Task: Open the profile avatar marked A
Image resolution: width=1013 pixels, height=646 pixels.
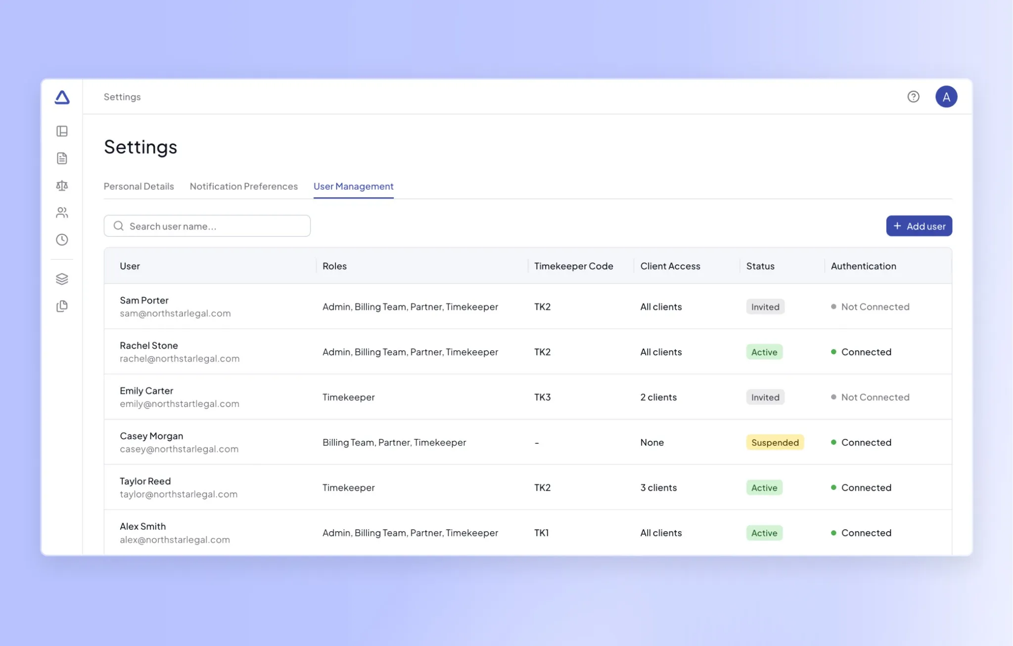Action: [x=947, y=96]
